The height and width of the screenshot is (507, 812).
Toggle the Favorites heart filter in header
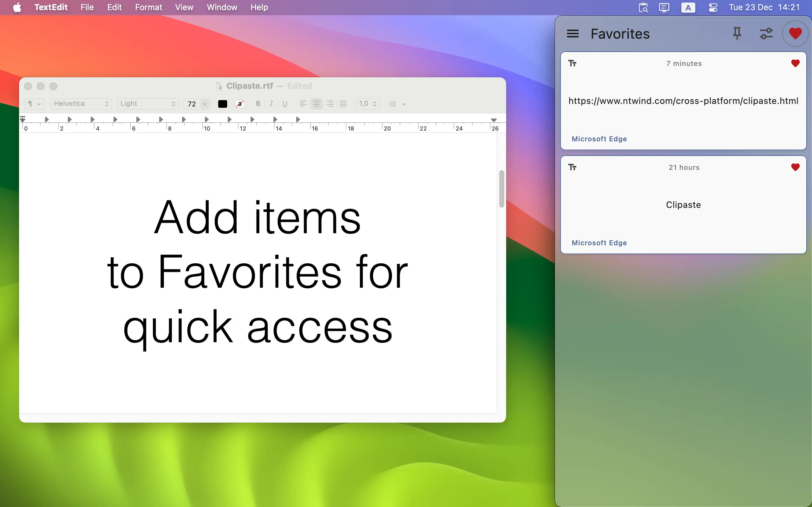pos(795,34)
